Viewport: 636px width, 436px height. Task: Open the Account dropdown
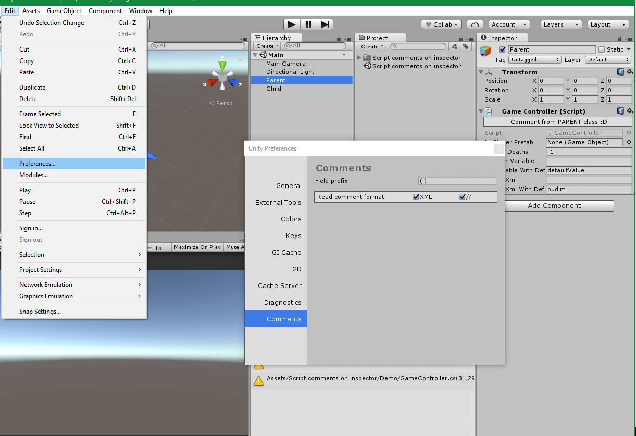pyautogui.click(x=509, y=24)
